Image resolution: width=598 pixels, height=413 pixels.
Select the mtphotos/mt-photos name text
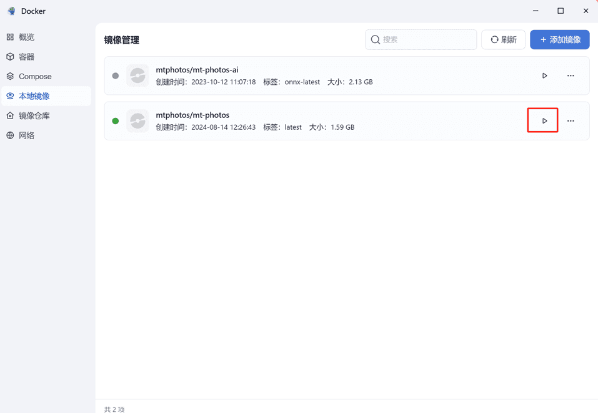192,115
